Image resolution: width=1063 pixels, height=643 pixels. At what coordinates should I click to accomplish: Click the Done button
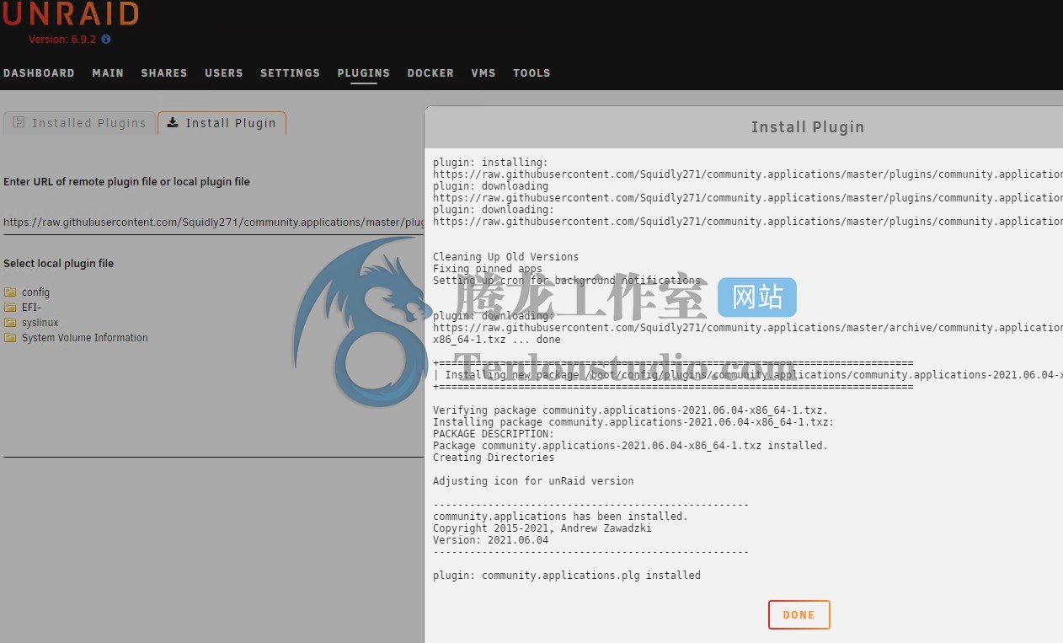pos(799,615)
